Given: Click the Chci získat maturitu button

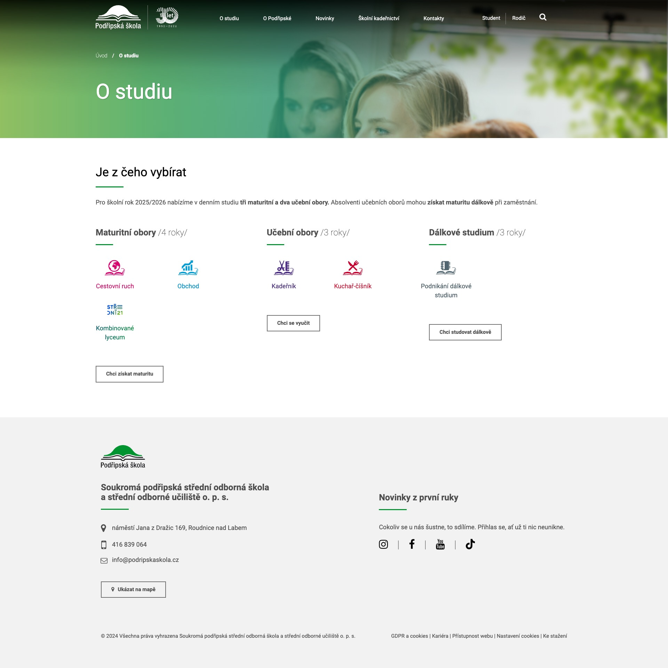Looking at the screenshot, I should pyautogui.click(x=129, y=374).
